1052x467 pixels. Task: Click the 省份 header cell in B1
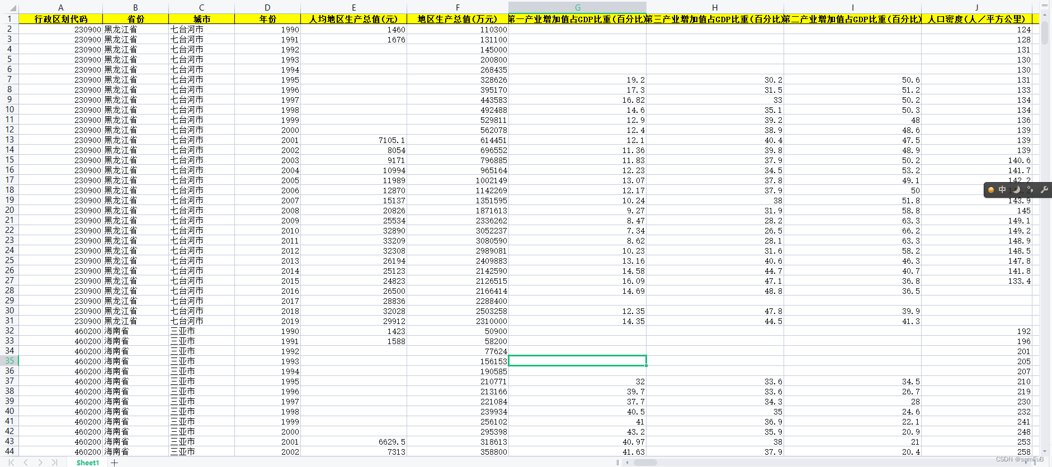[x=135, y=19]
